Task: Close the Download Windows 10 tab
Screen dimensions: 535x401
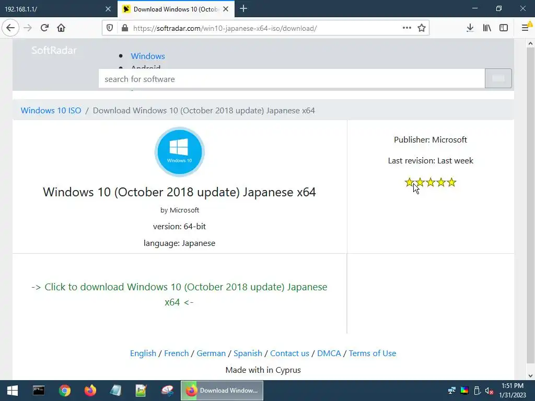Action: click(226, 9)
